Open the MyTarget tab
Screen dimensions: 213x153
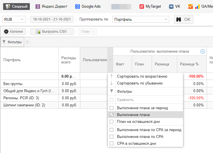(150, 7)
